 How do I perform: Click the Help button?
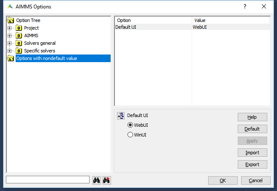click(252, 117)
